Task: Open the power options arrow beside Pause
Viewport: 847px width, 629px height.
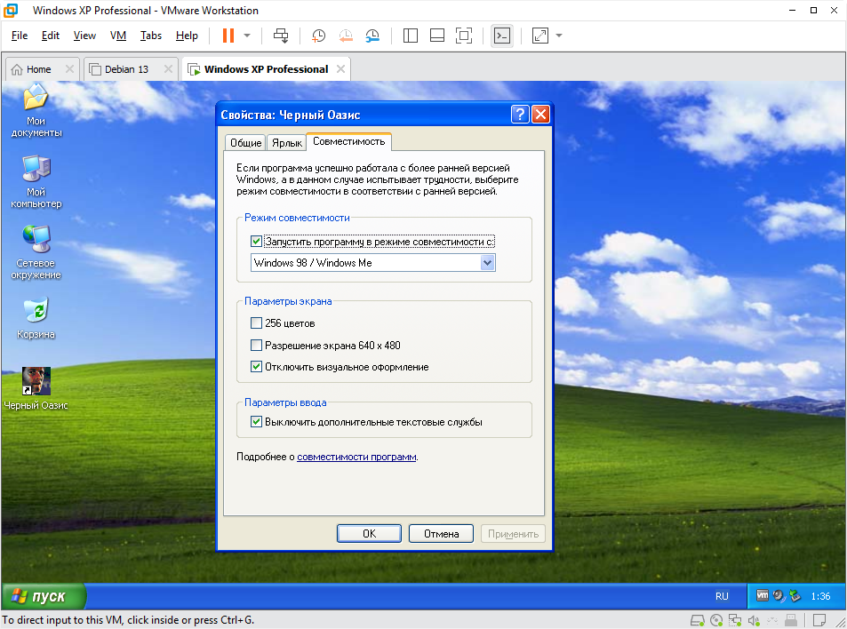Action: click(x=247, y=36)
